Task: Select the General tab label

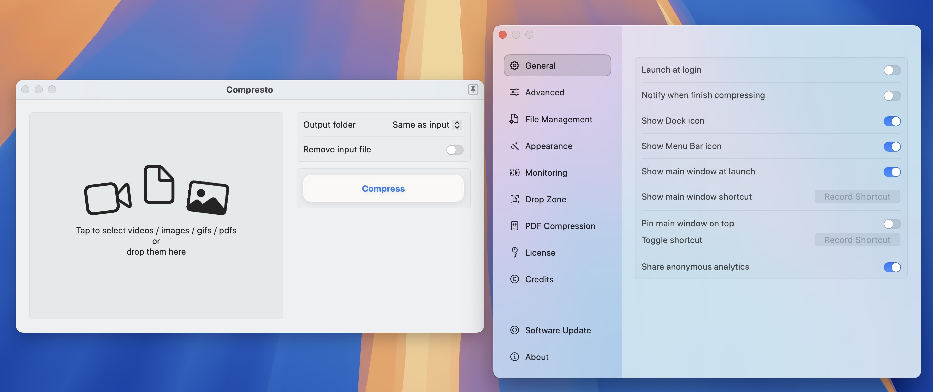Action: [x=540, y=65]
